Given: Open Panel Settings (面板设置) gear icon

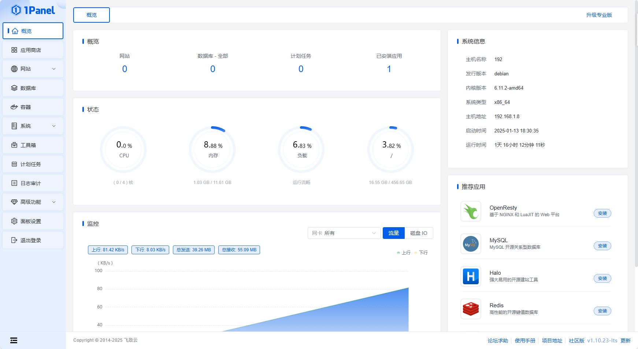Looking at the screenshot, I should click(14, 221).
